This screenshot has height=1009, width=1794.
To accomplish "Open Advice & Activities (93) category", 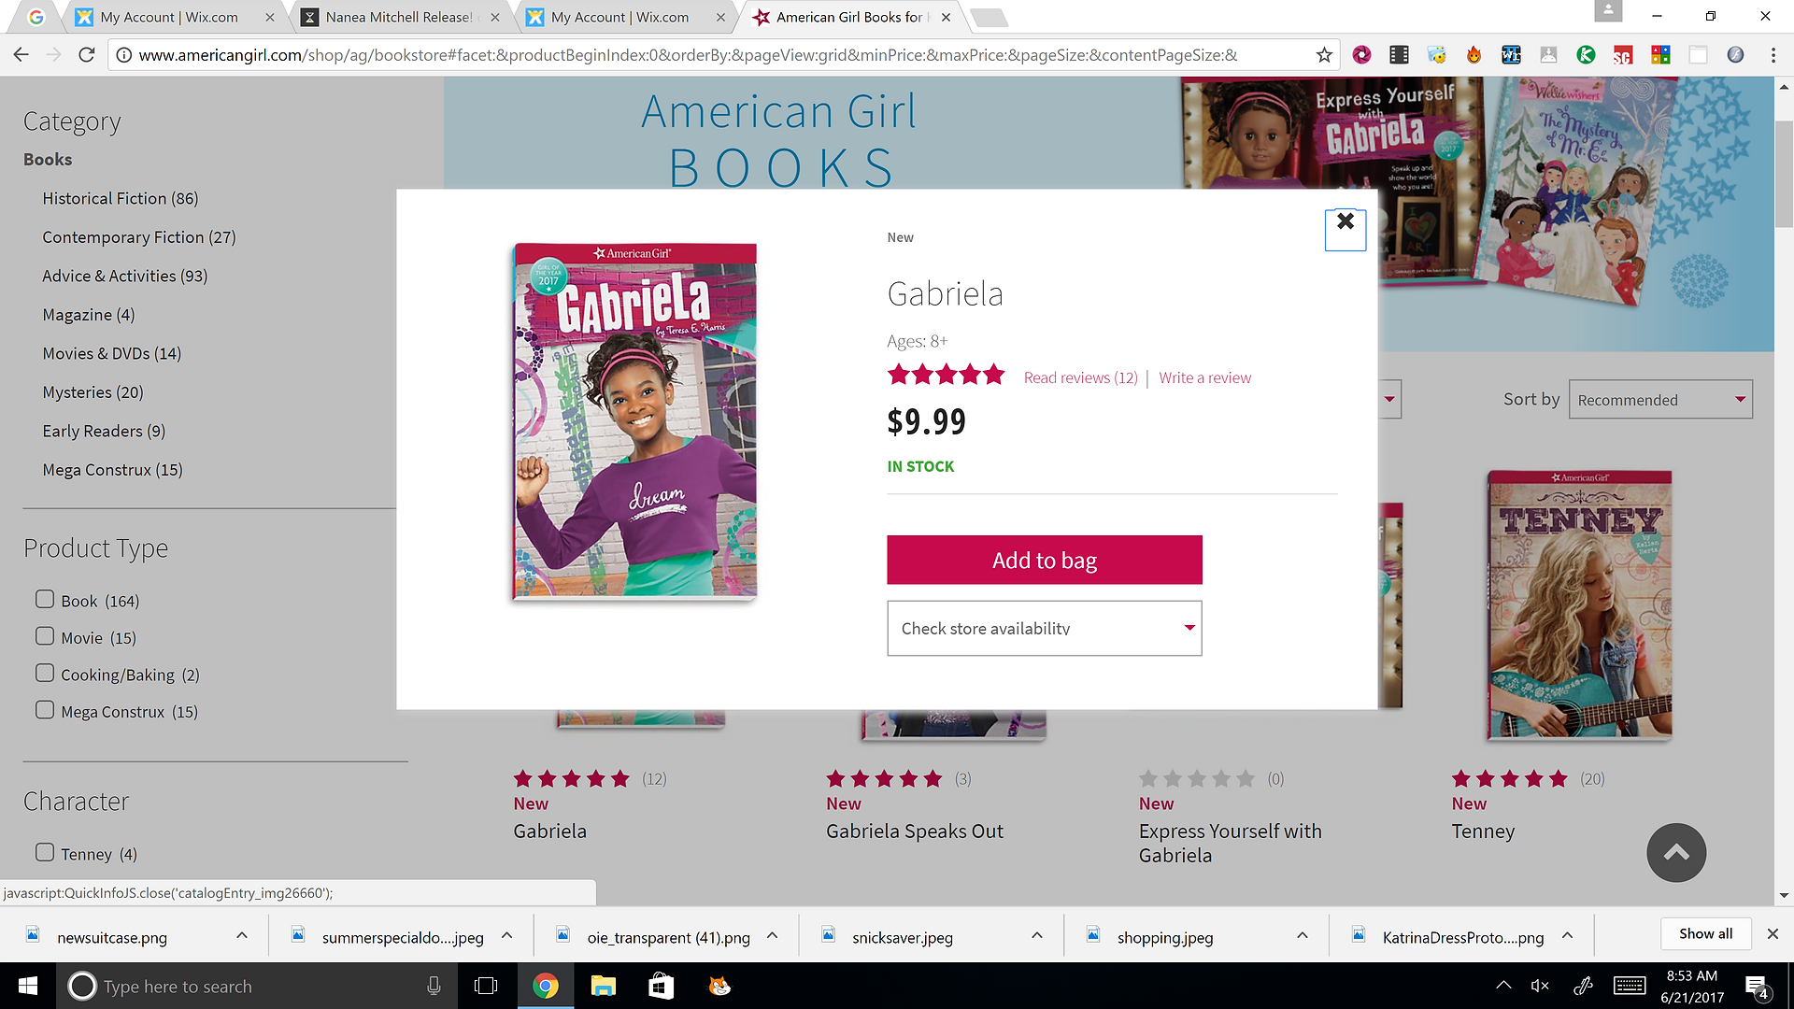I will tap(125, 276).
